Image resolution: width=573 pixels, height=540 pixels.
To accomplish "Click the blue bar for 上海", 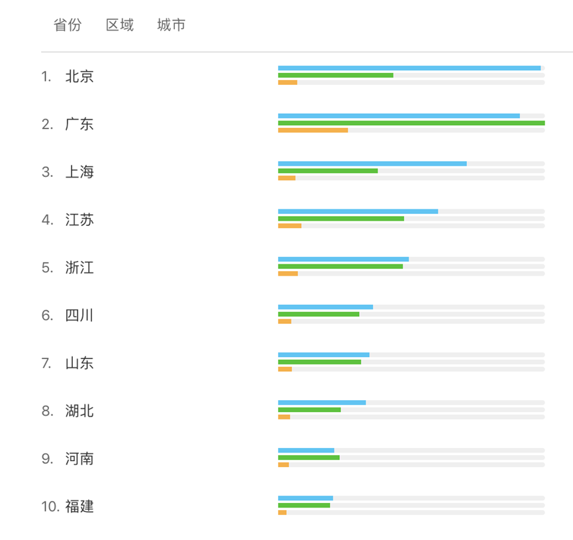I will (372, 164).
